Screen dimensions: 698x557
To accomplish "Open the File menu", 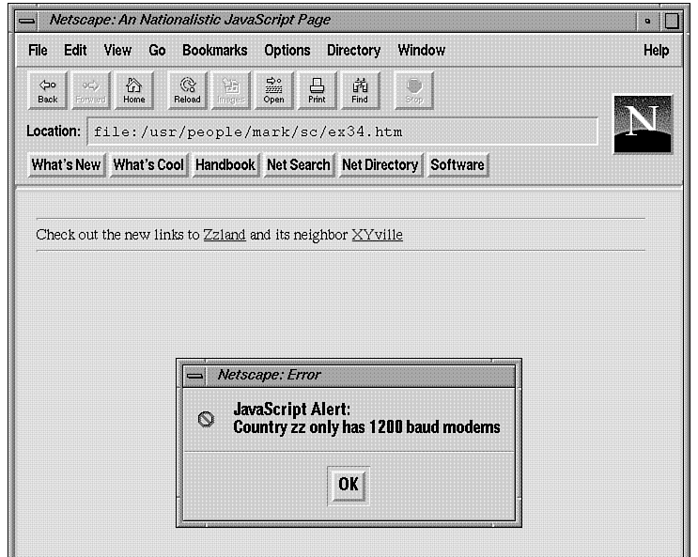I will (x=38, y=51).
